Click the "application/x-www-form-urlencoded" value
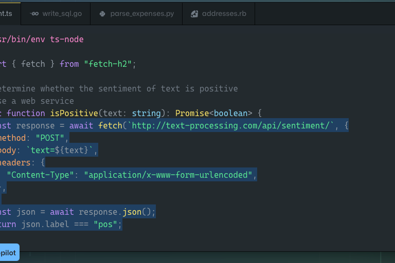 [x=168, y=175]
